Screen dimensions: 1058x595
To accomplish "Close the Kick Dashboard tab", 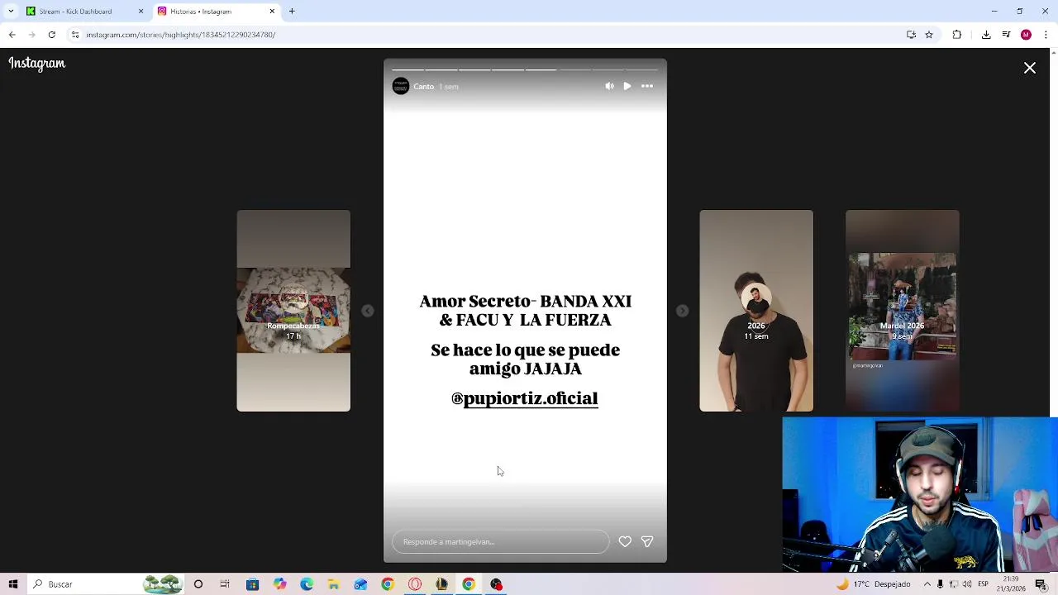I will (x=141, y=12).
